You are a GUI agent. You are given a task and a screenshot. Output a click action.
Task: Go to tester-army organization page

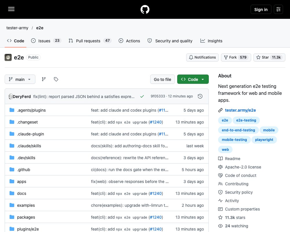[x=17, y=28]
